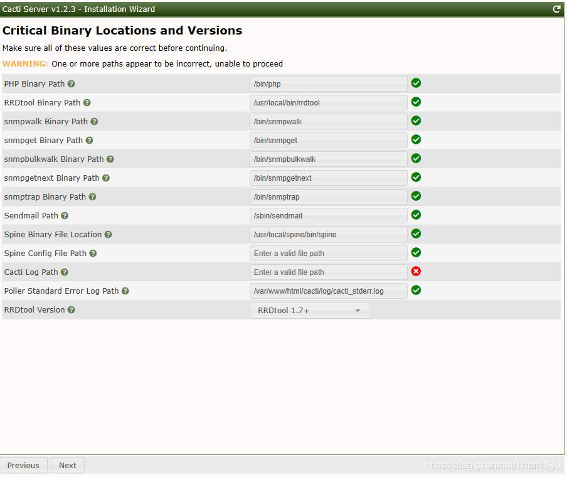Click the 'snmptrap Binary Path' label text
The height and width of the screenshot is (477, 567).
tap(45, 197)
